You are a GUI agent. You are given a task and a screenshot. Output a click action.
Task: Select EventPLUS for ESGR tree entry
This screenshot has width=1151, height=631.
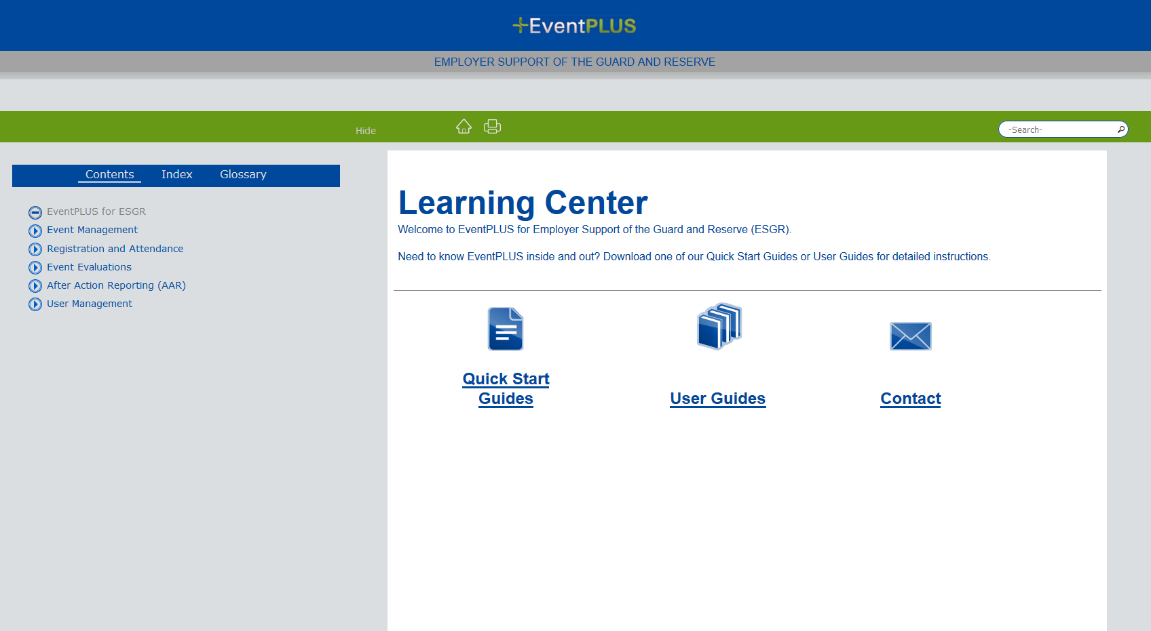[96, 211]
